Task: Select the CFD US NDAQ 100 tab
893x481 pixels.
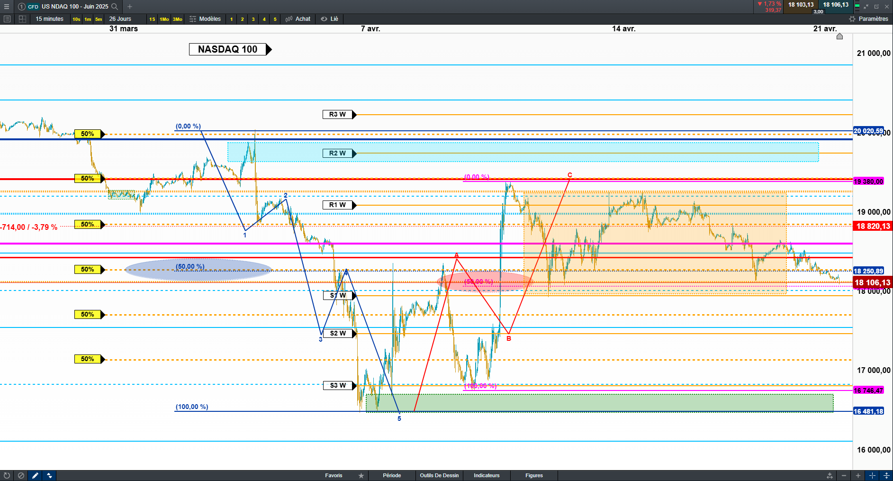Action: tap(68, 7)
